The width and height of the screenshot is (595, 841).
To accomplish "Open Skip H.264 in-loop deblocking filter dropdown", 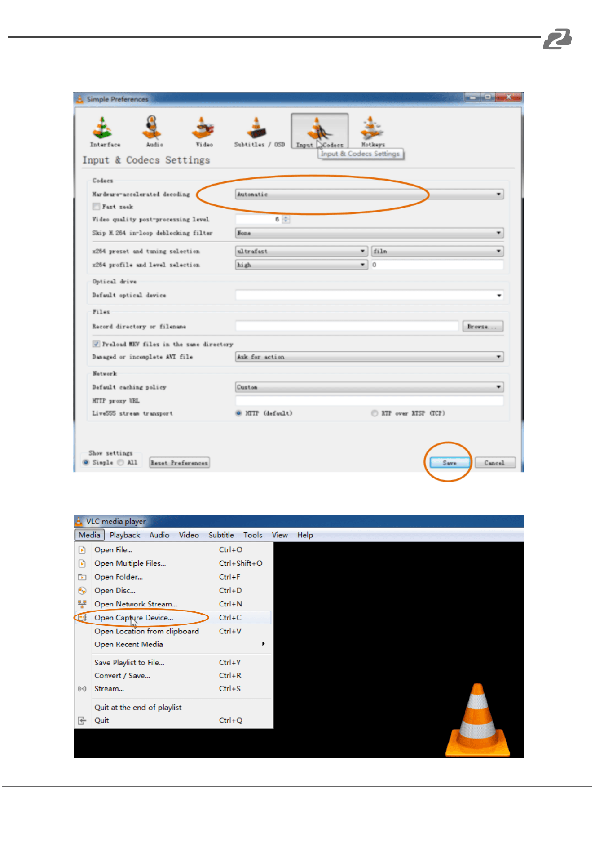I will [x=369, y=233].
